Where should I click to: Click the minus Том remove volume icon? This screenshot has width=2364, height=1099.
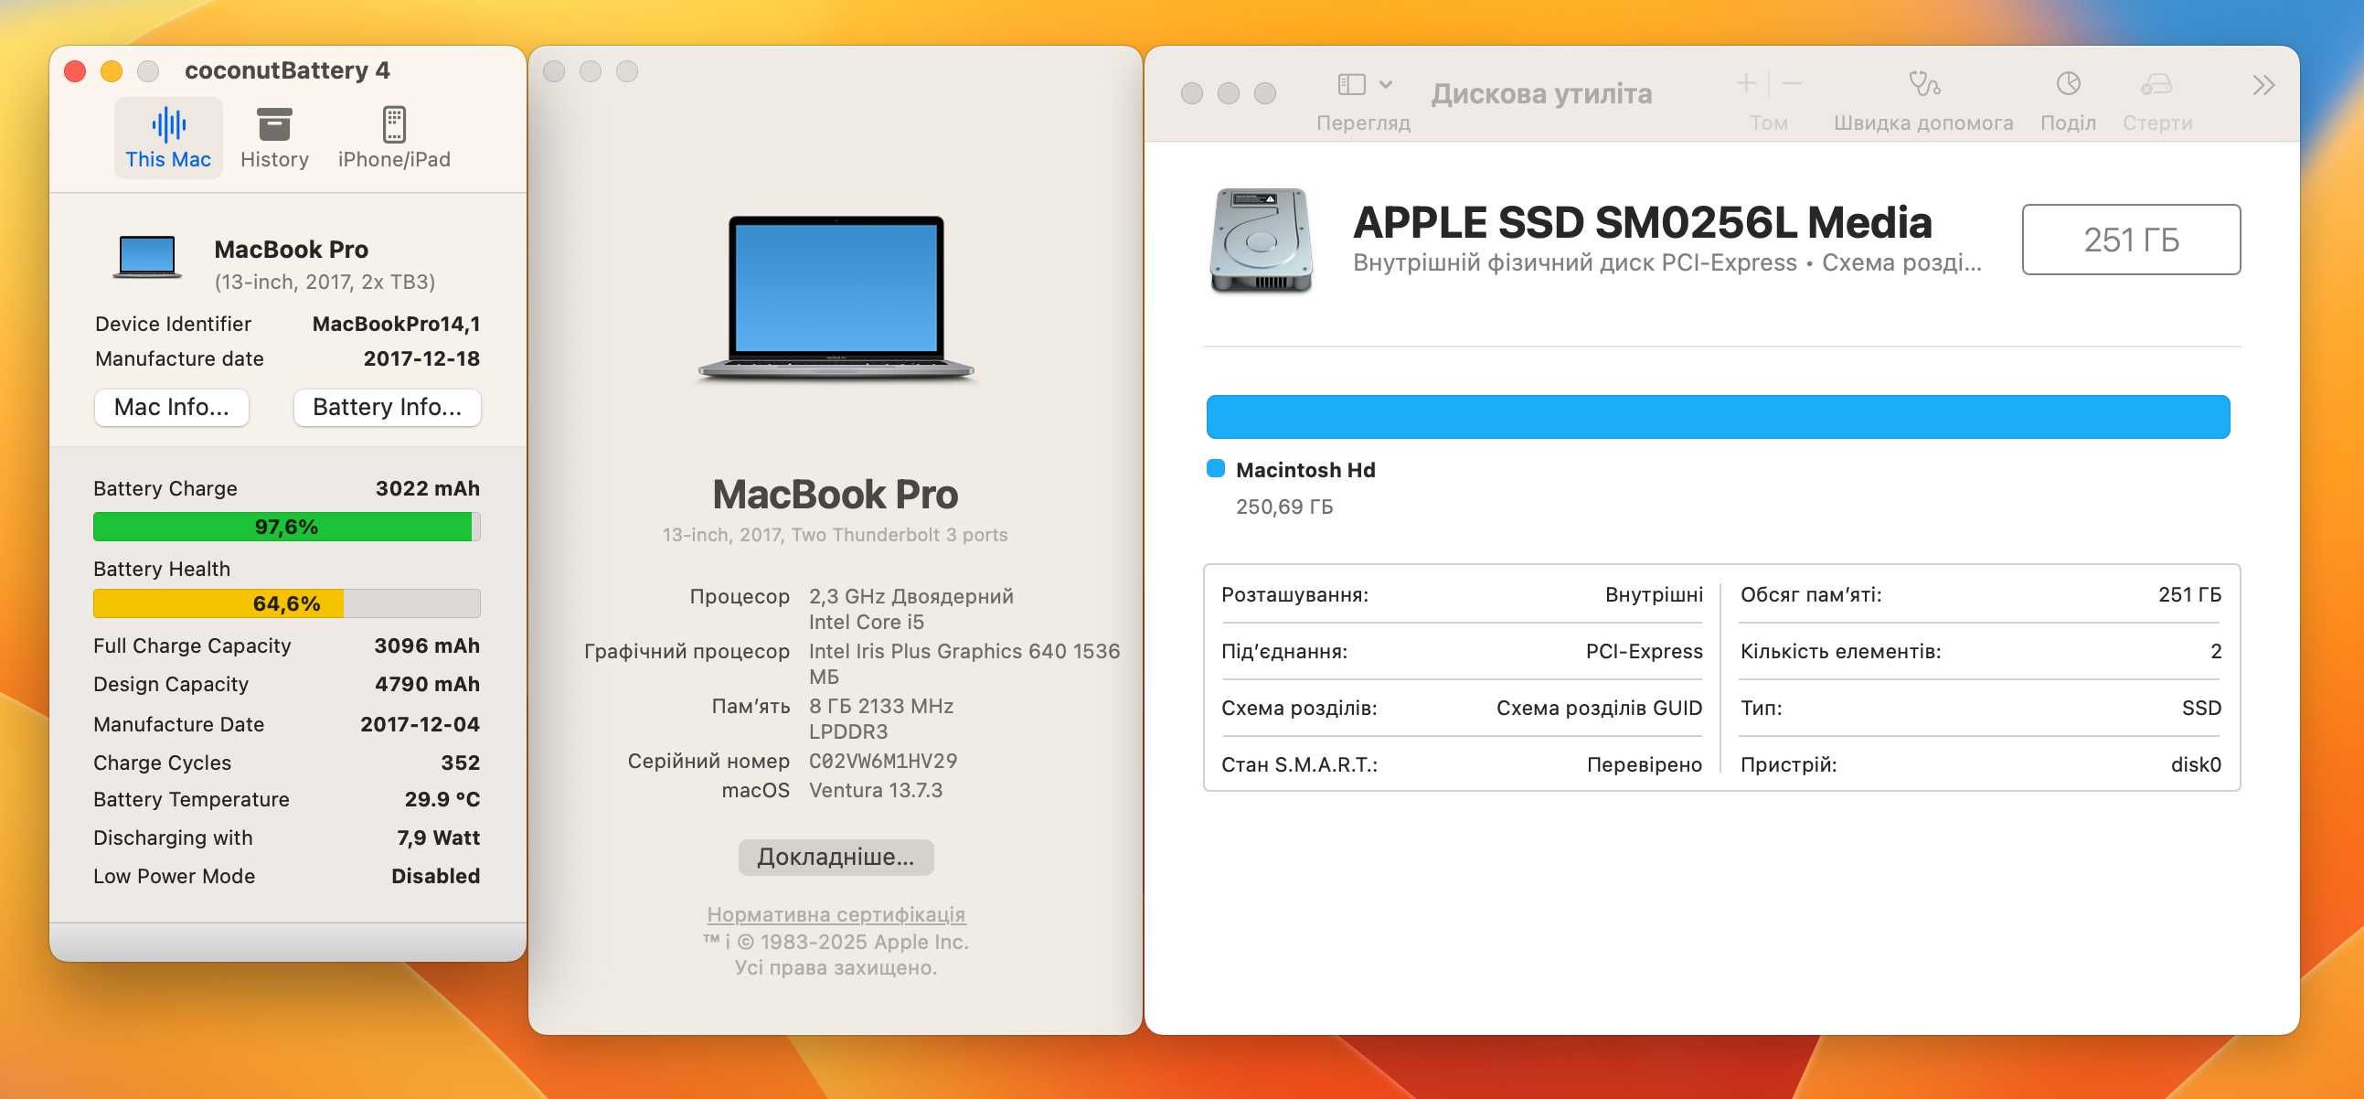click(x=1792, y=83)
